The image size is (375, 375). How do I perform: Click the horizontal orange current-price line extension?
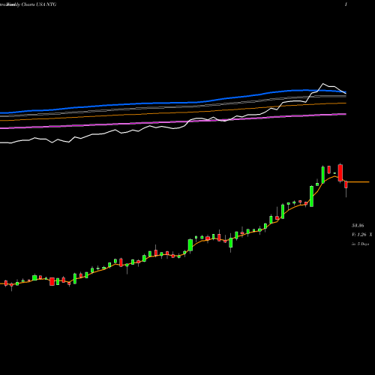pos(358,182)
